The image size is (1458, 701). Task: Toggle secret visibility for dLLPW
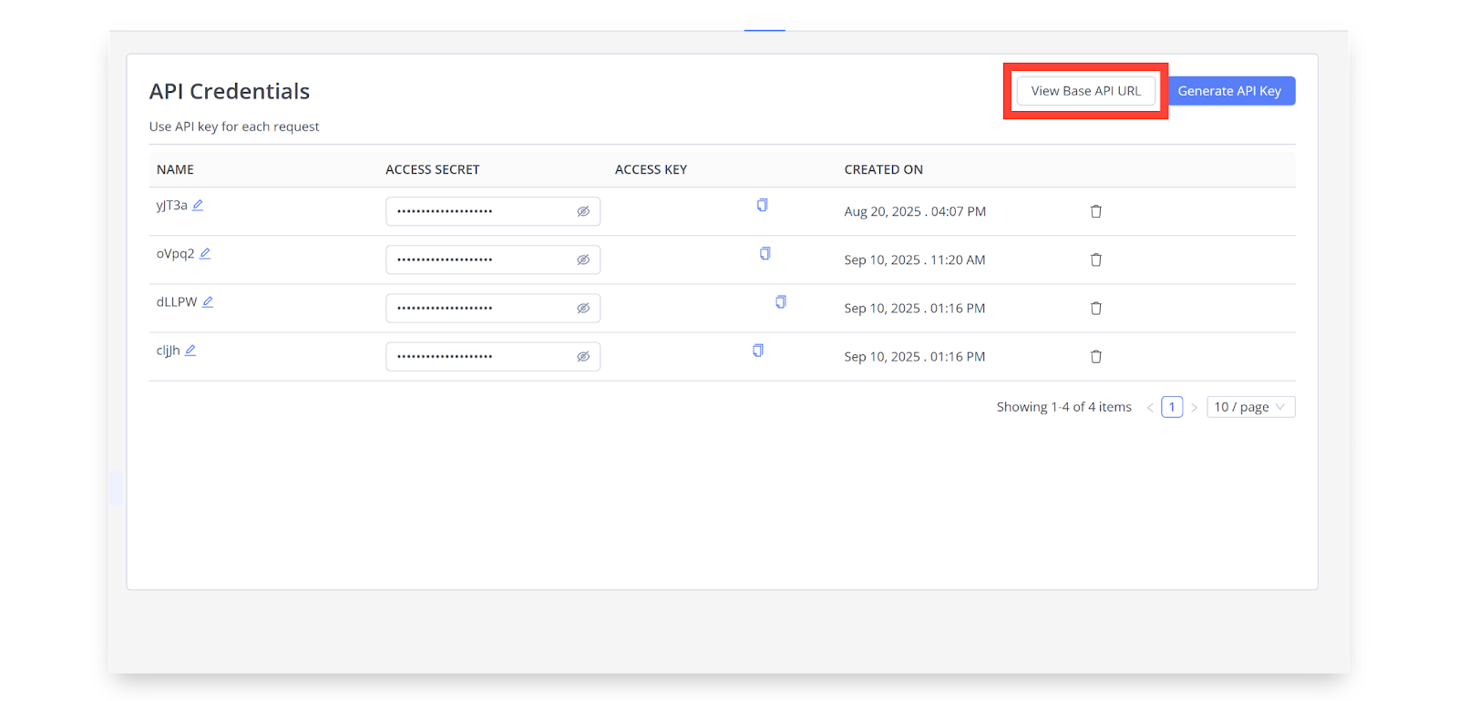coord(583,309)
